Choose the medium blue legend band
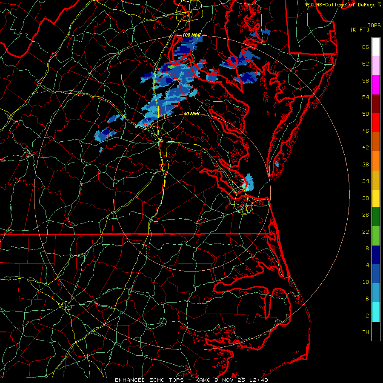 pos(376,274)
